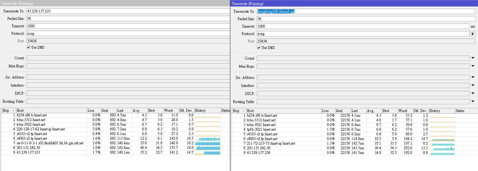This screenshot has height=171, width=478.
Task: Select 220-128-17-62.hinet-ip.hinet.net hop row
Action: [x=116, y=129]
